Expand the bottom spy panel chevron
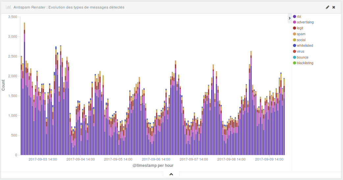The image size is (343, 180). coord(171,174)
